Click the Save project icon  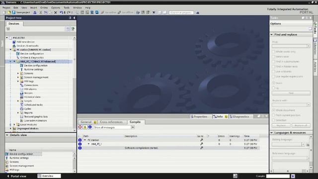pos(14,12)
